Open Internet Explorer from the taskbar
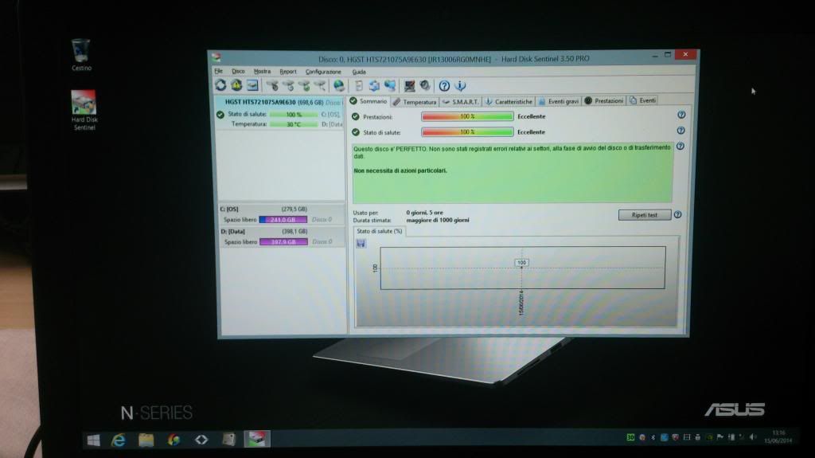The height and width of the screenshot is (458, 815). [119, 439]
